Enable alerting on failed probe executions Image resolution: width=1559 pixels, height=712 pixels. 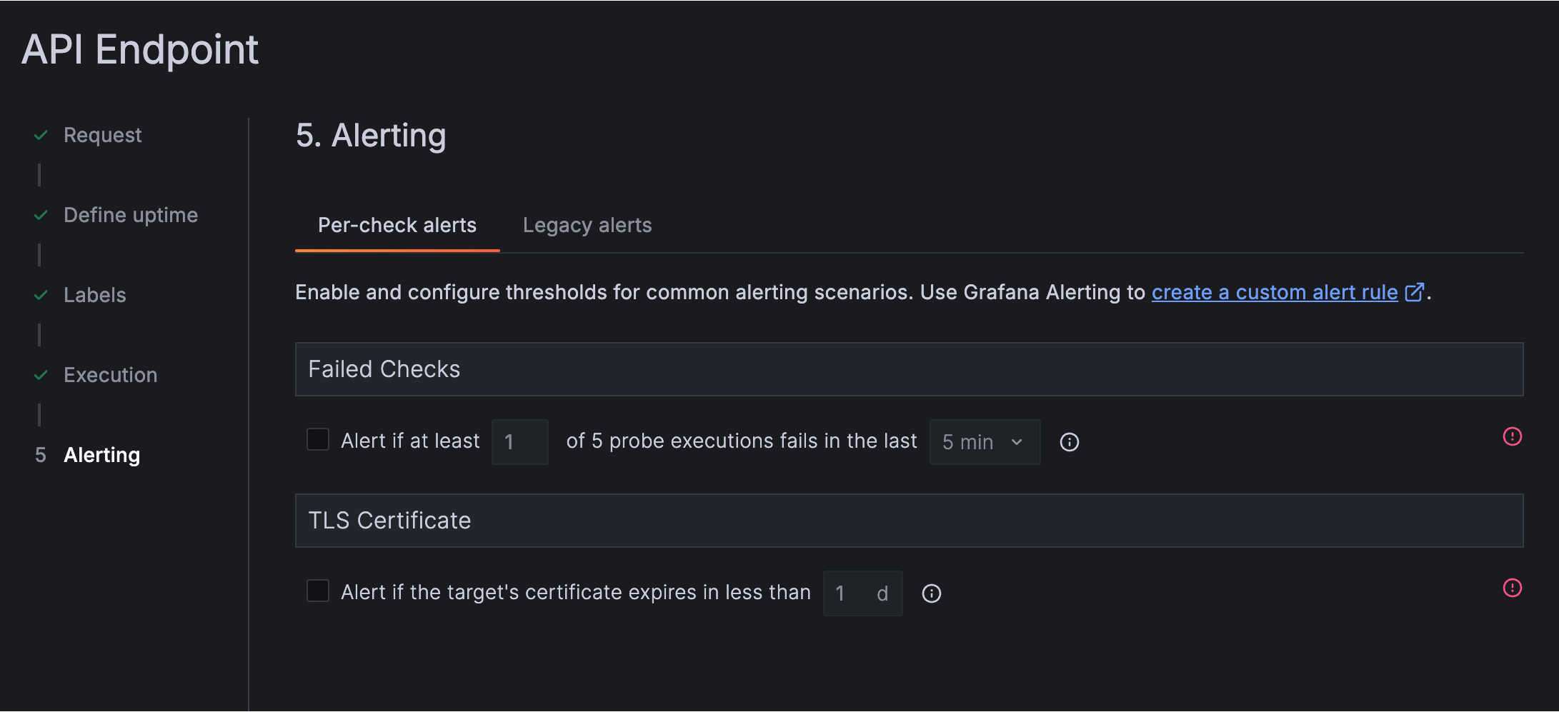[317, 440]
